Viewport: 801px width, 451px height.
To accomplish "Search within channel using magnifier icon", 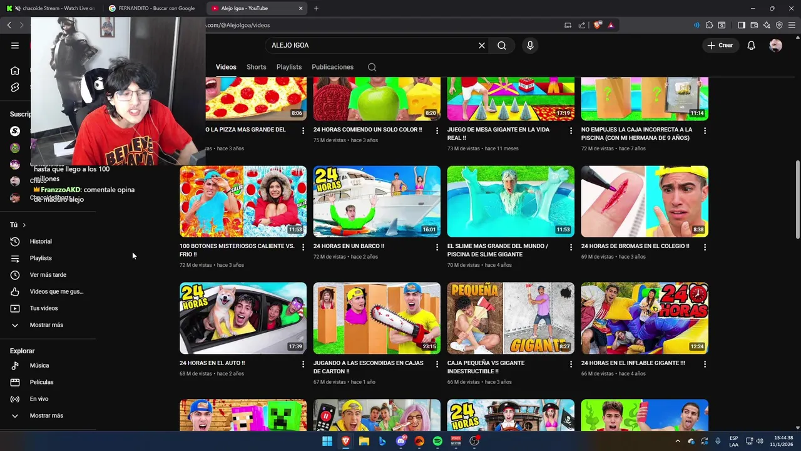I will coord(372,67).
